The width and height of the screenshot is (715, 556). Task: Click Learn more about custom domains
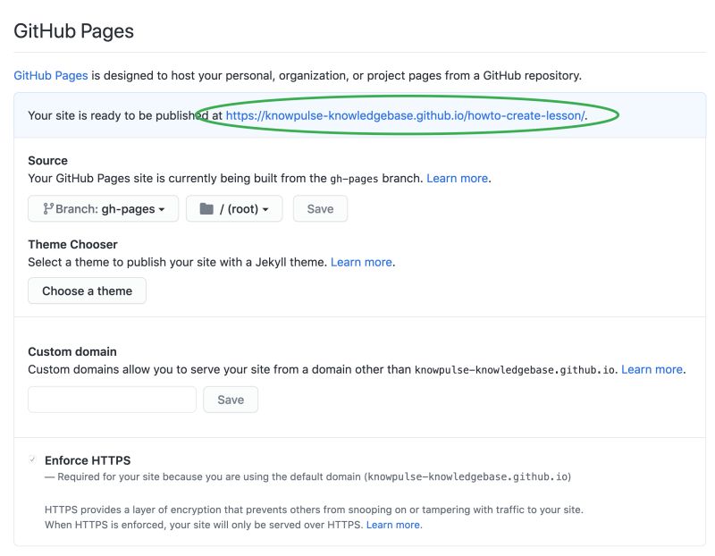[x=653, y=369]
